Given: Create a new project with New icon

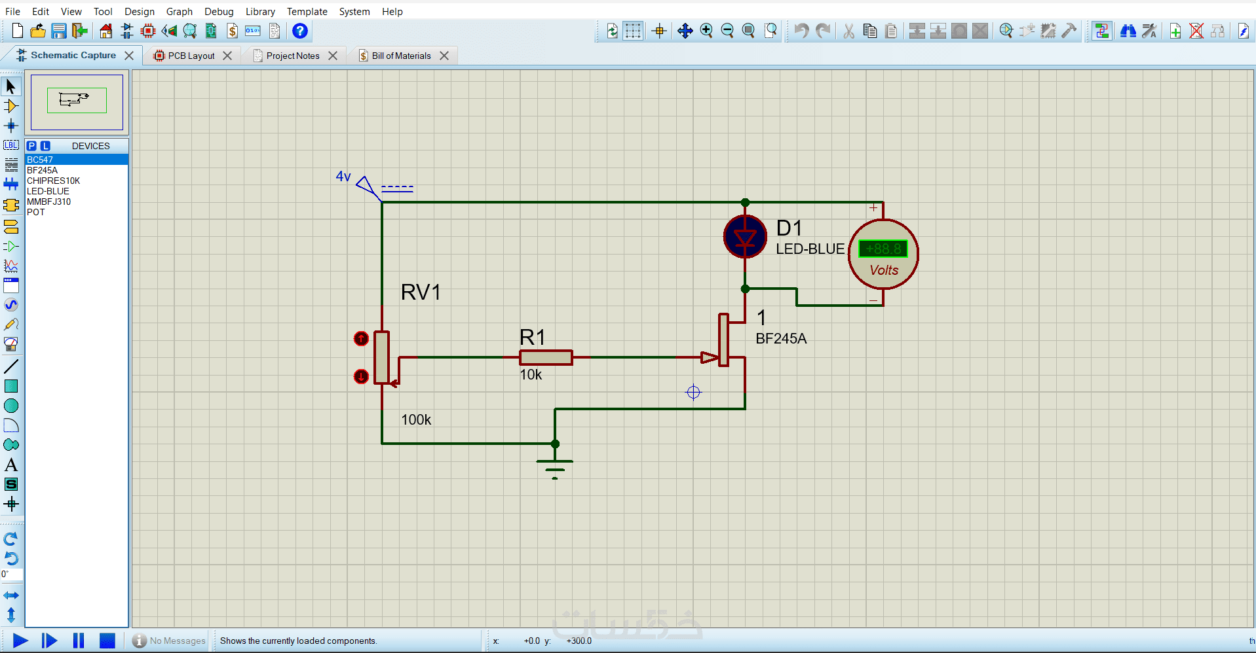Looking at the screenshot, I should [x=18, y=31].
